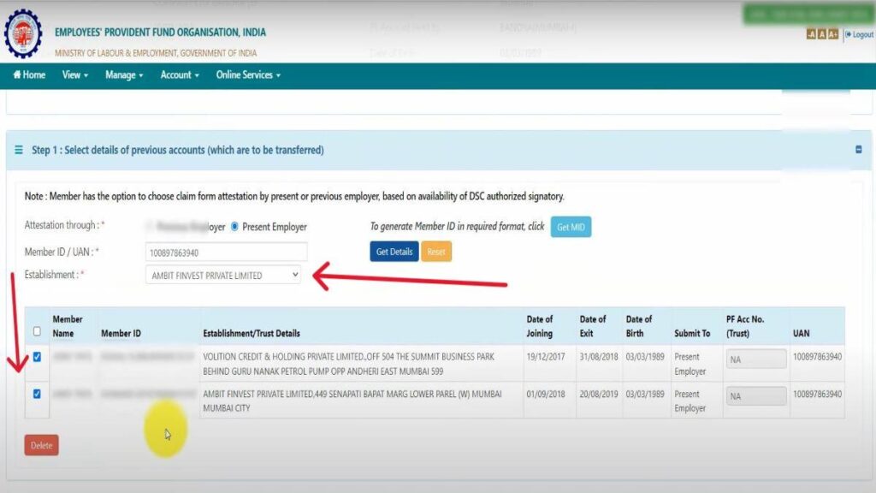Uncheck the Volition Credit row checkbox

pos(37,357)
